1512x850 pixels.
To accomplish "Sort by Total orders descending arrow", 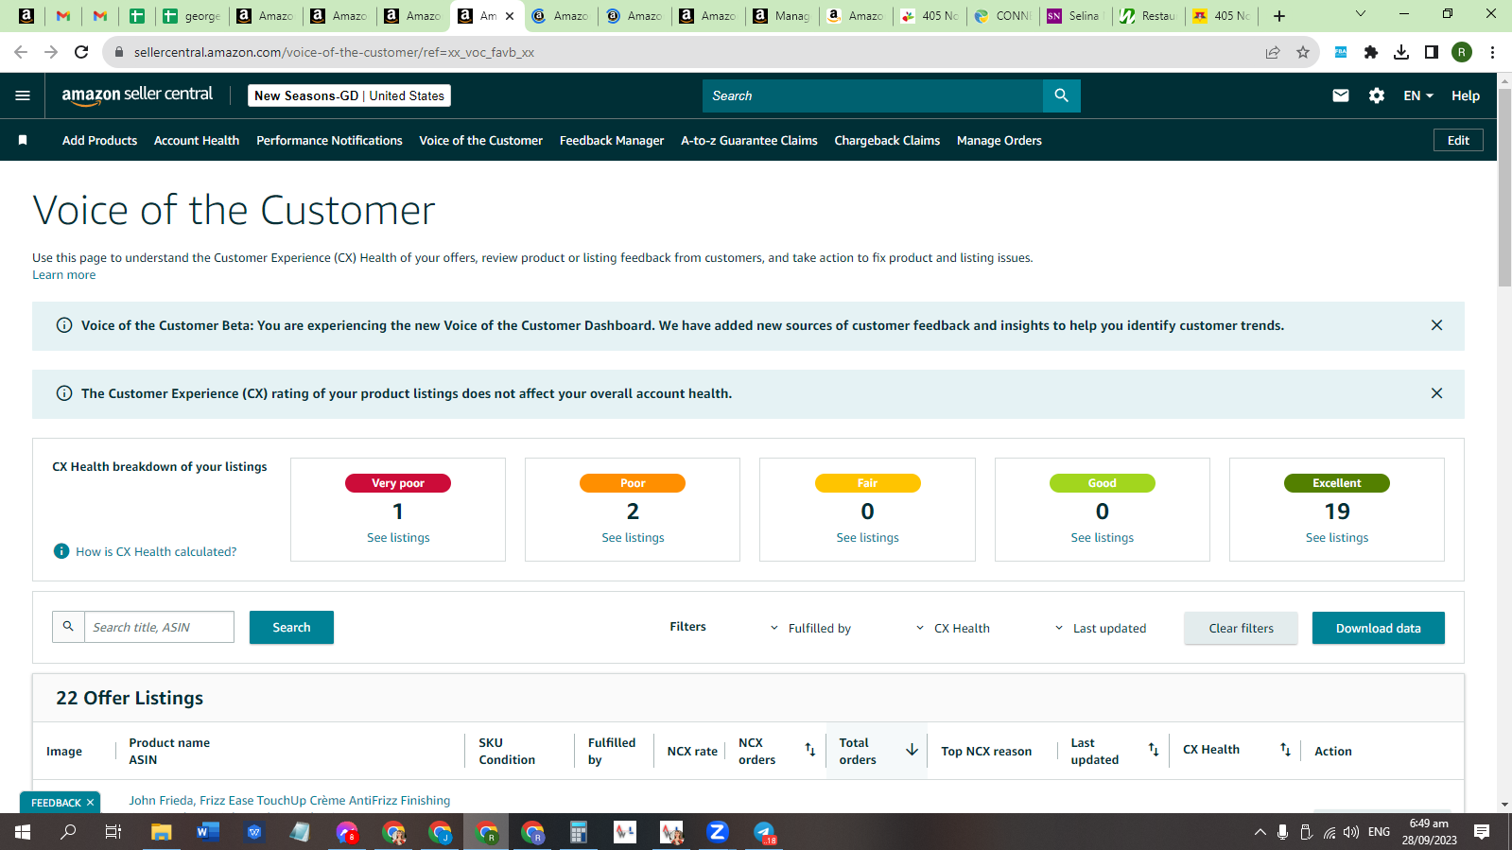I will [912, 750].
